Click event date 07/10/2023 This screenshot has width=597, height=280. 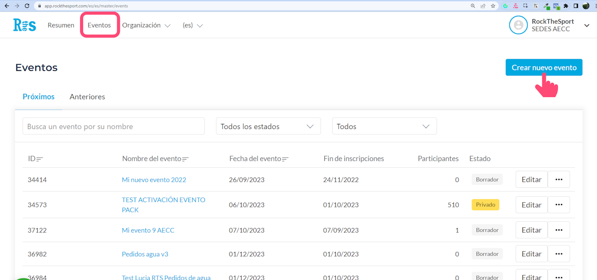click(x=247, y=230)
